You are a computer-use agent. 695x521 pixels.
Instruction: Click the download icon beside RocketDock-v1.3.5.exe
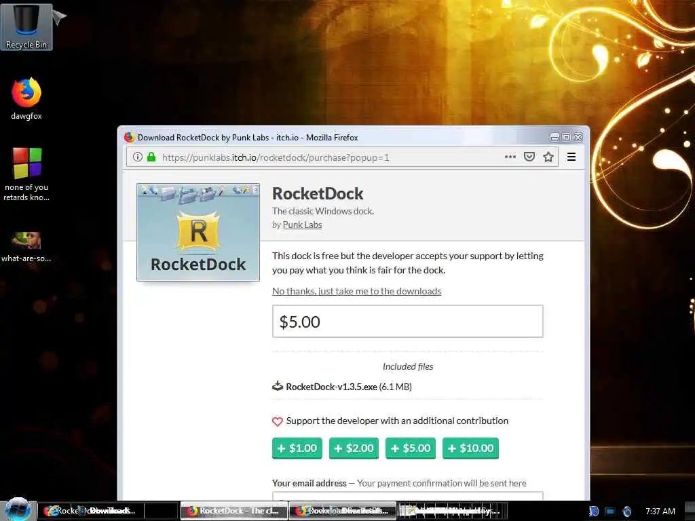[x=278, y=386]
